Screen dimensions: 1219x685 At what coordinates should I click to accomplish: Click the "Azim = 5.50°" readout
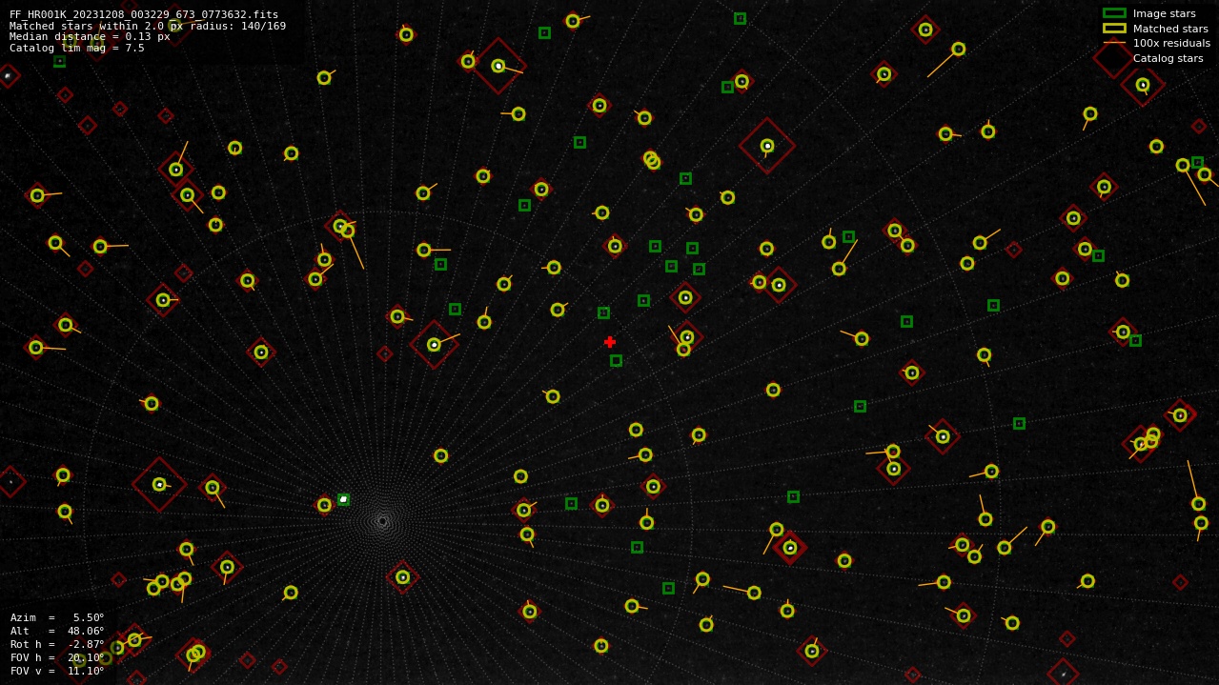57,617
